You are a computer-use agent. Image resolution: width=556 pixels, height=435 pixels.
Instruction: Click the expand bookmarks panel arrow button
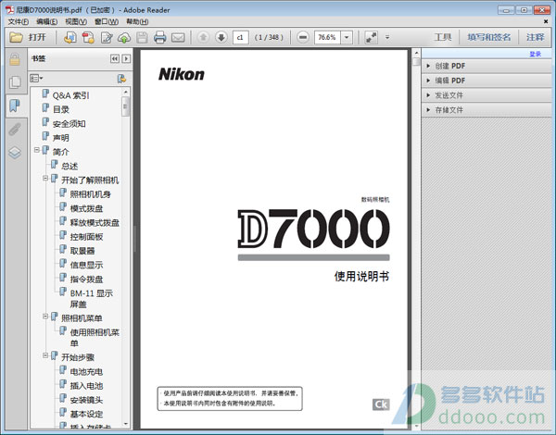tap(126, 58)
